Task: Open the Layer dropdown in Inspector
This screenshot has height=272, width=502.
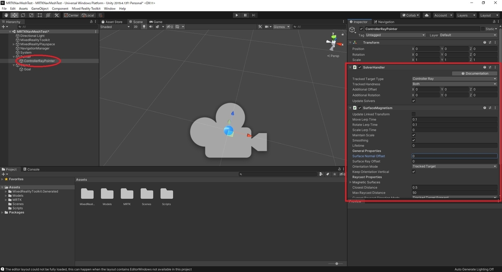Action: [x=468, y=35]
